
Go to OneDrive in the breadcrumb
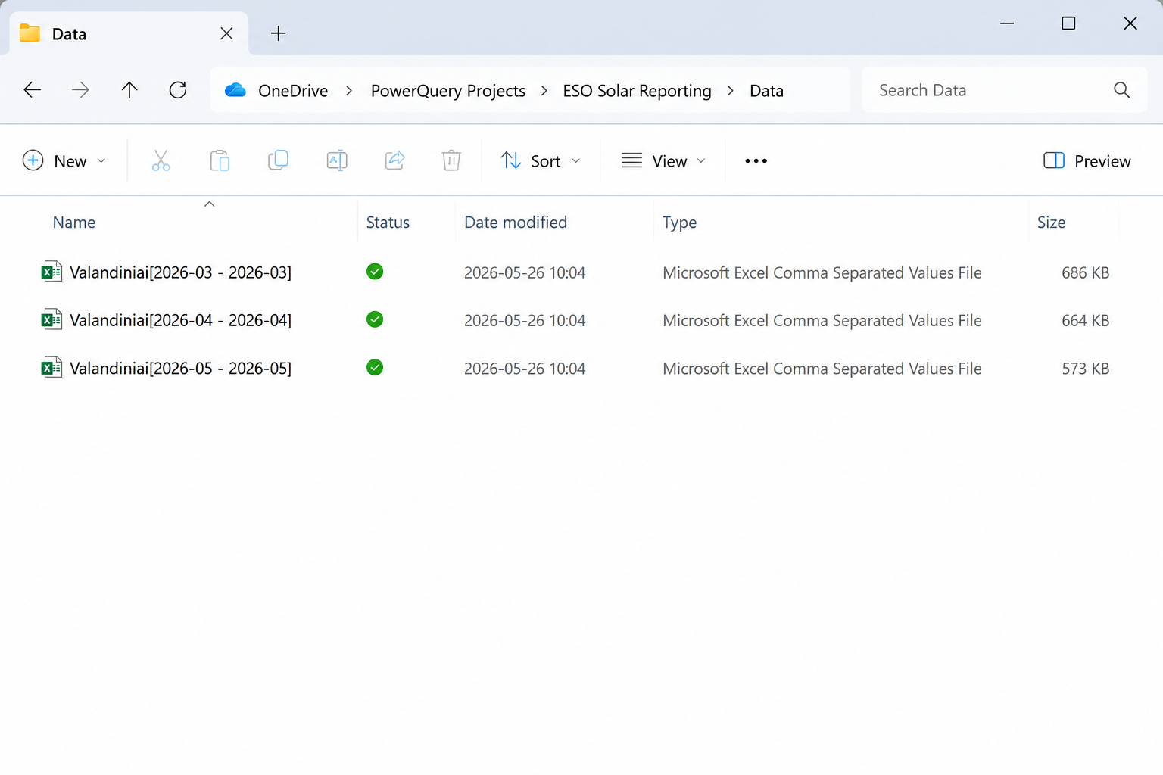[293, 91]
